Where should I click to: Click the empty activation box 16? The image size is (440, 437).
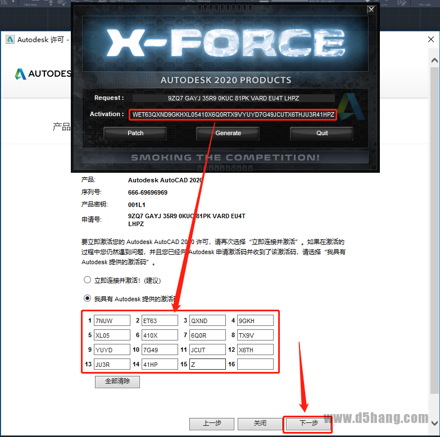[255, 365]
